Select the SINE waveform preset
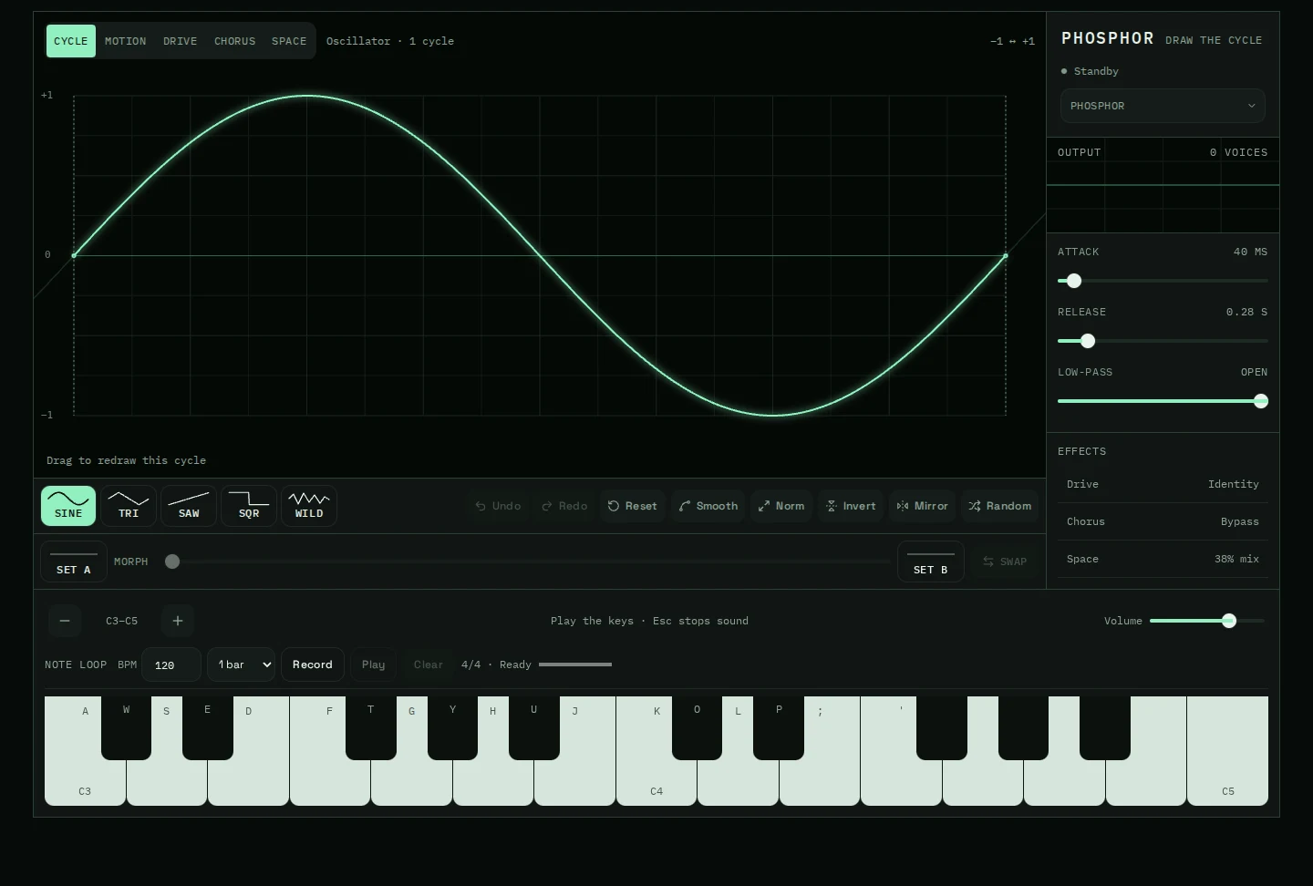 [68, 506]
